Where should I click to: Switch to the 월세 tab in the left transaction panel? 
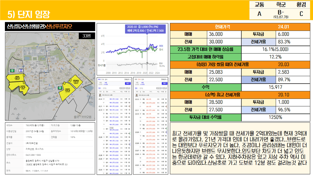pyautogui.click(x=106, y=79)
